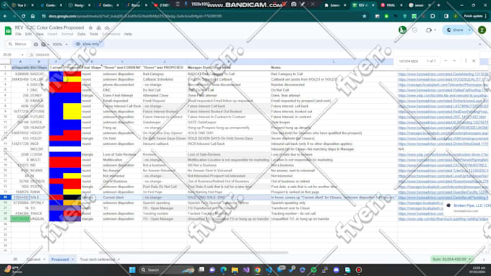Select column A header
Viewport: 491px width, 276px height.
click(20, 61)
